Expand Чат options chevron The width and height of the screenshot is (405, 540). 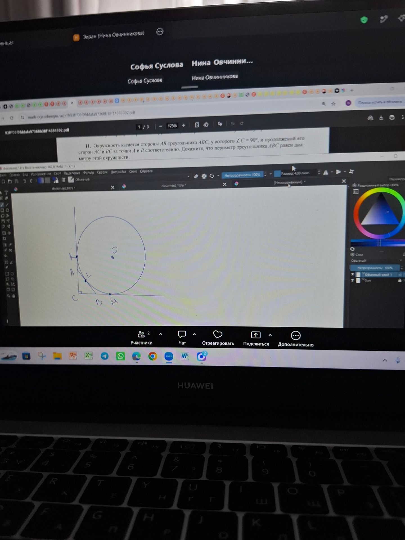(x=194, y=334)
